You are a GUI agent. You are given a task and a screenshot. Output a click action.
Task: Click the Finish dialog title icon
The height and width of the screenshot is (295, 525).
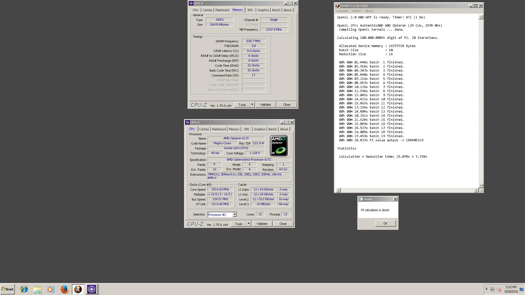(361, 199)
